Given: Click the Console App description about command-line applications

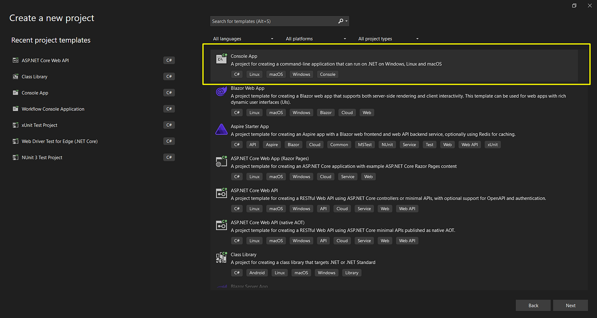Looking at the screenshot, I should (336, 64).
